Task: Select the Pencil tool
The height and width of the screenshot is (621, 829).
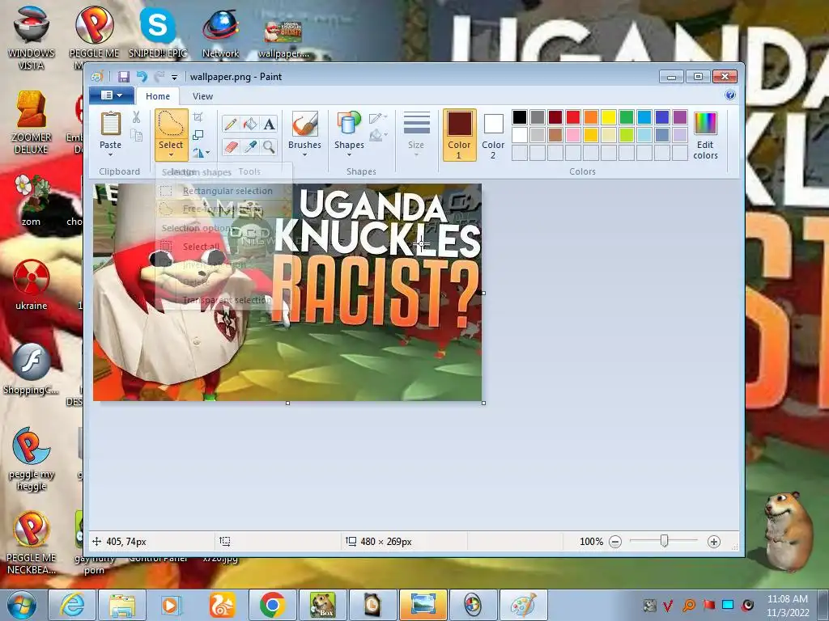Action: [231, 124]
